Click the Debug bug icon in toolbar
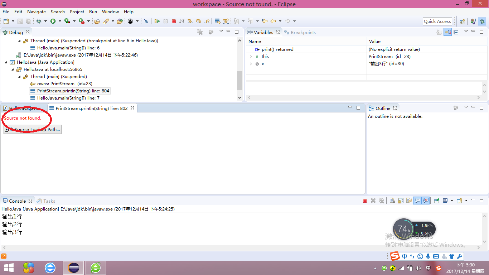Screen dimensions: 489x275 point(39,21)
